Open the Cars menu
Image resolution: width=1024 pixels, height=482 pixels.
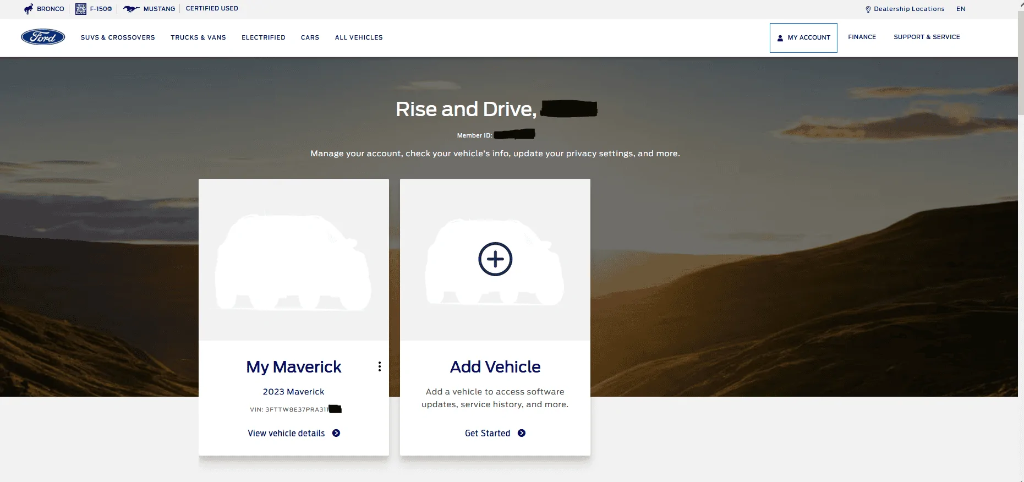point(310,37)
